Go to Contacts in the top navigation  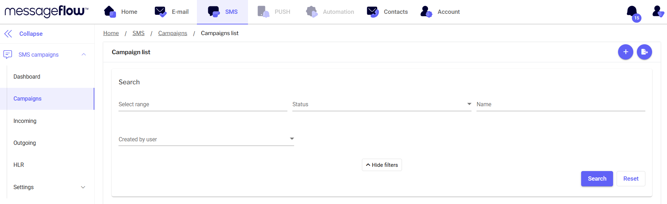point(387,12)
